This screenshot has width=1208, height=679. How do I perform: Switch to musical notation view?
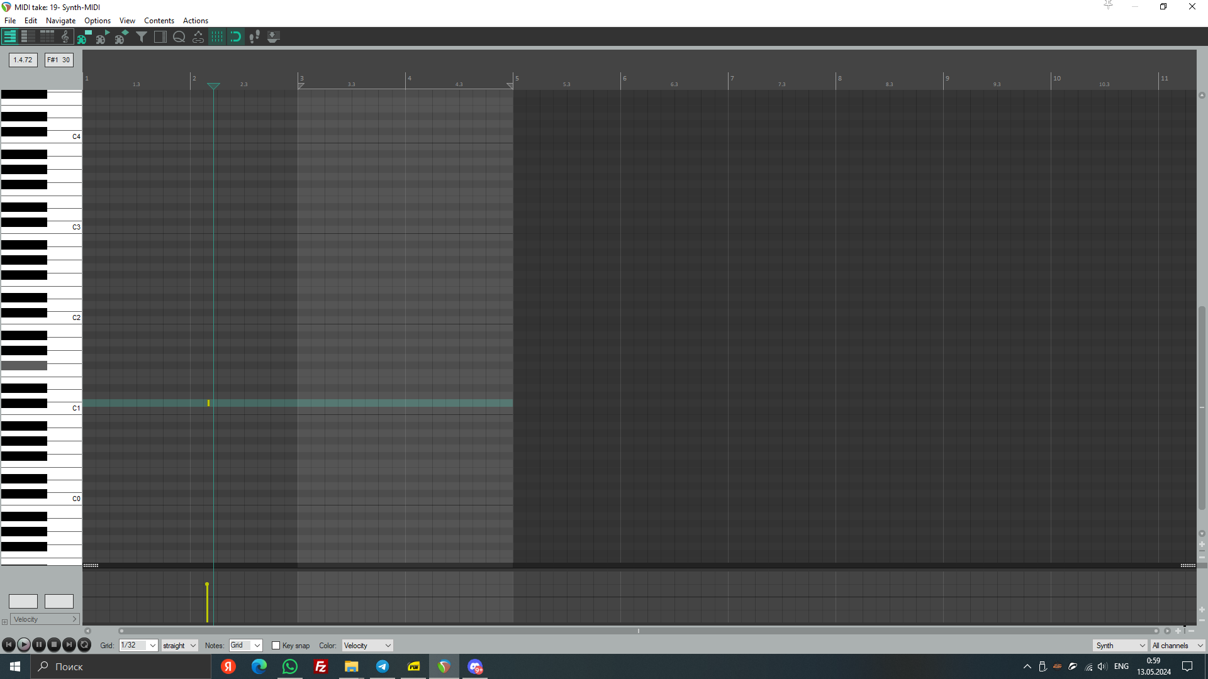[x=65, y=36]
